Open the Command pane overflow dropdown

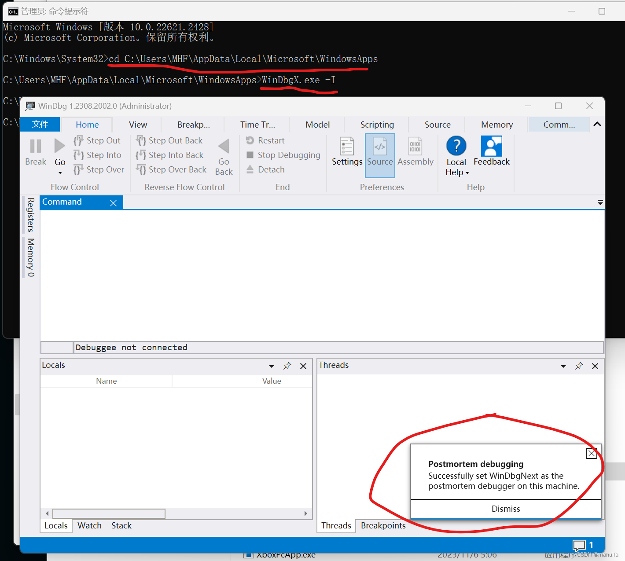click(600, 202)
